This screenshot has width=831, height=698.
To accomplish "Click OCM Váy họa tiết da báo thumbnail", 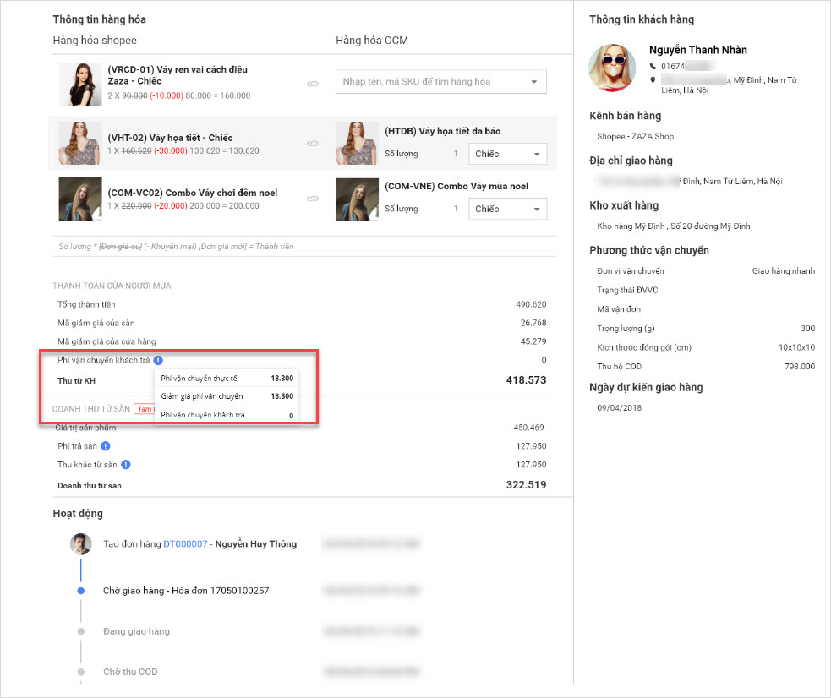I will [358, 143].
